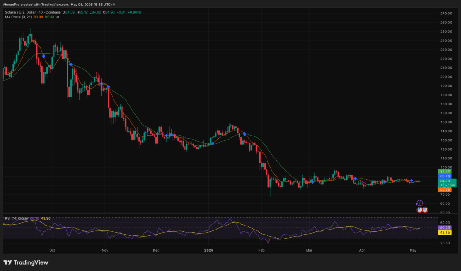Click the Solana / U.S. Dollar symbol title

click(x=32, y=12)
